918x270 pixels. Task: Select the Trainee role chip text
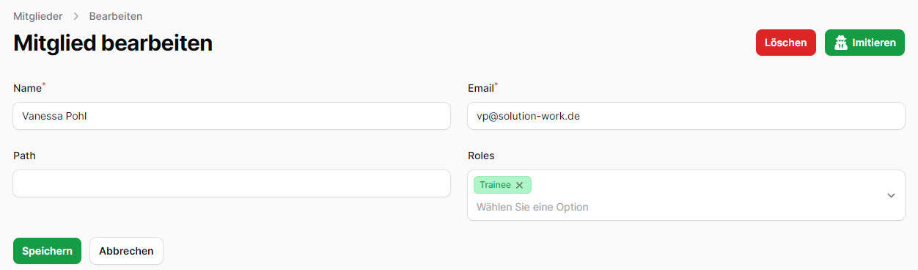495,185
